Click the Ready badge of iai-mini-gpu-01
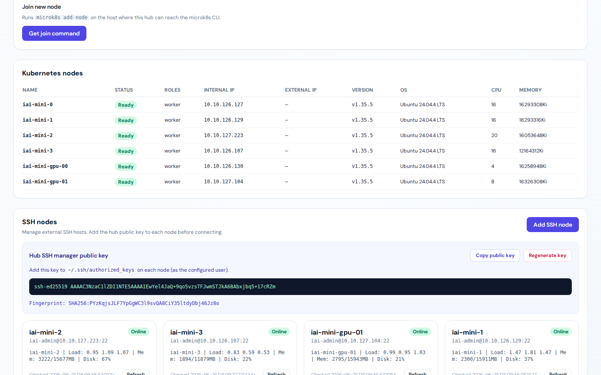 point(126,182)
